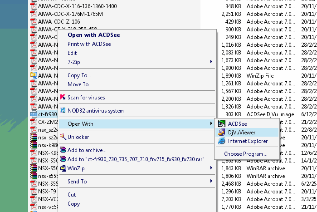Click the 303 KB size cell
This screenshot has height=212, width=317.
coord(233,114)
